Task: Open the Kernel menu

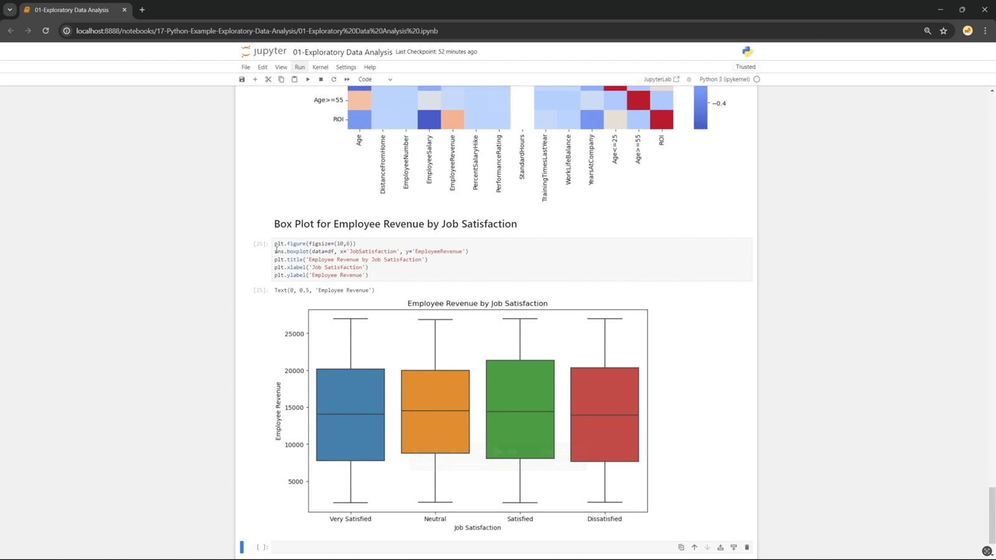Action: (x=320, y=67)
